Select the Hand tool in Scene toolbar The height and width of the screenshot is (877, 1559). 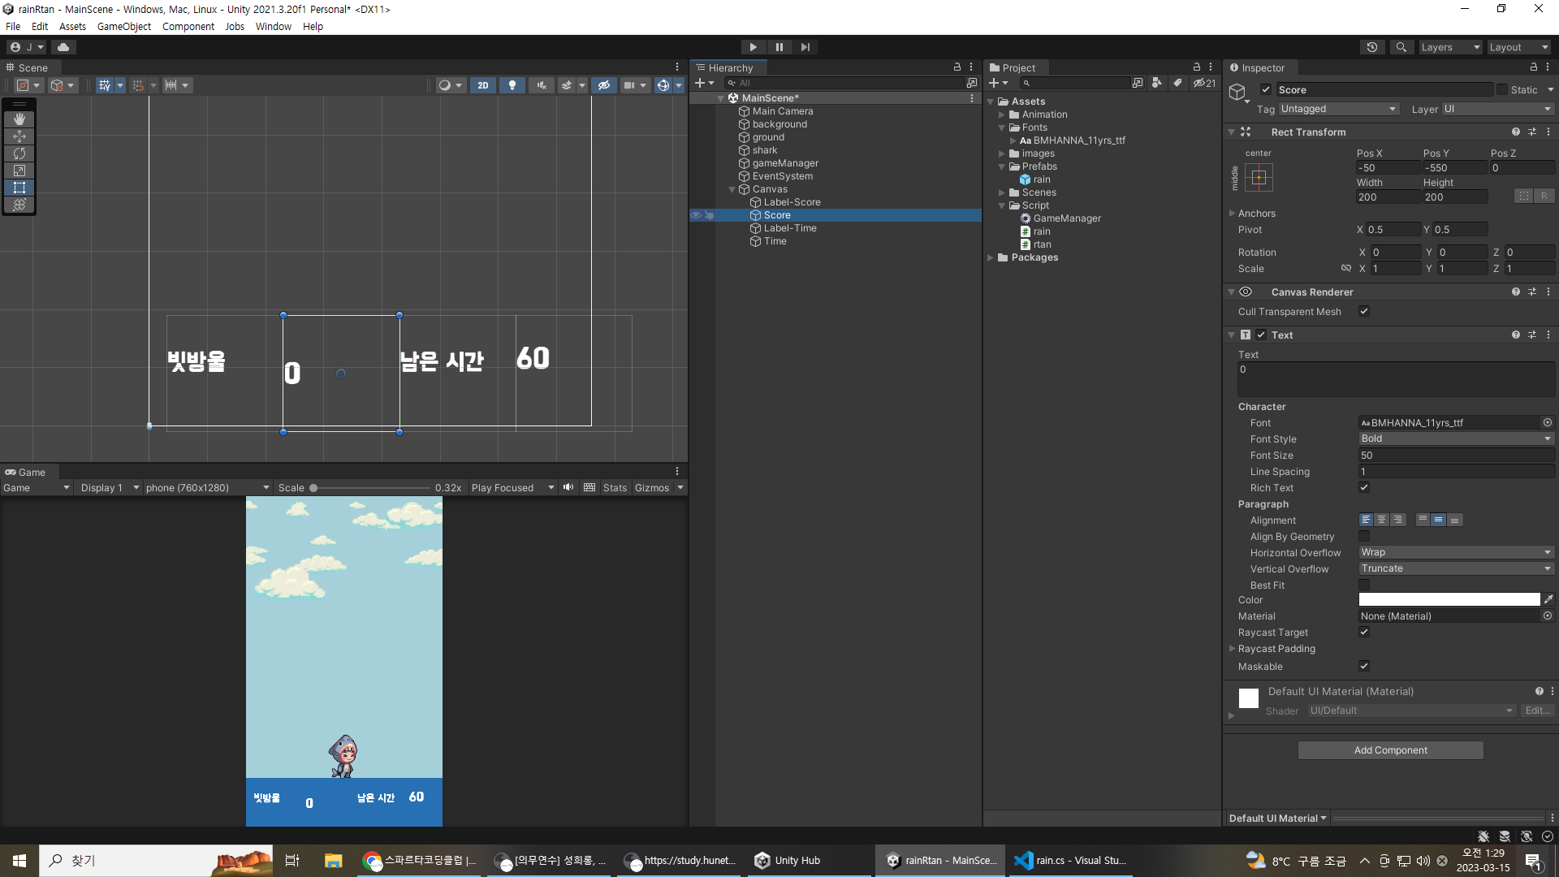[19, 119]
